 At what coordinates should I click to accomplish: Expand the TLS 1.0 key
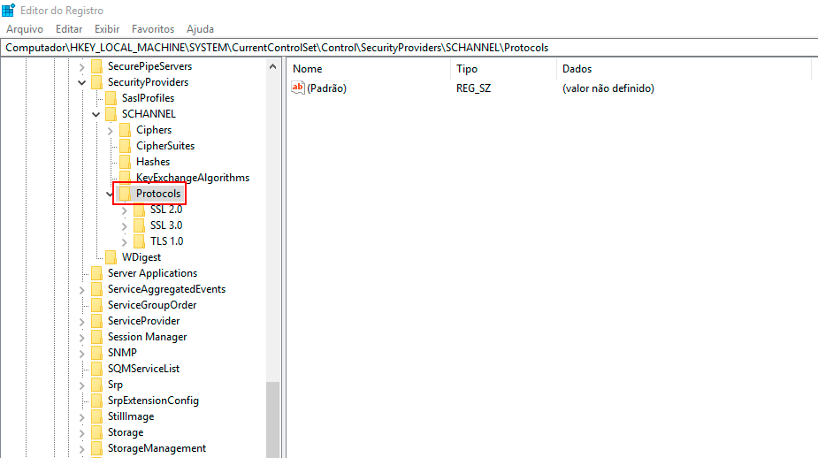pos(124,242)
